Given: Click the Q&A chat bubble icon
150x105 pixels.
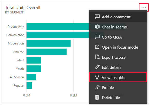Looking at the screenshot, I should [97, 37].
